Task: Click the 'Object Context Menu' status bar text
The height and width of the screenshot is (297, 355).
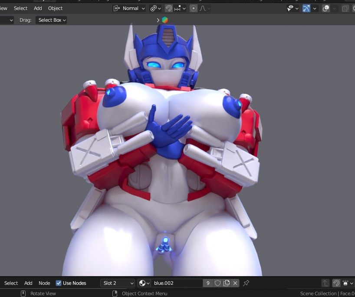Action: pos(145,294)
